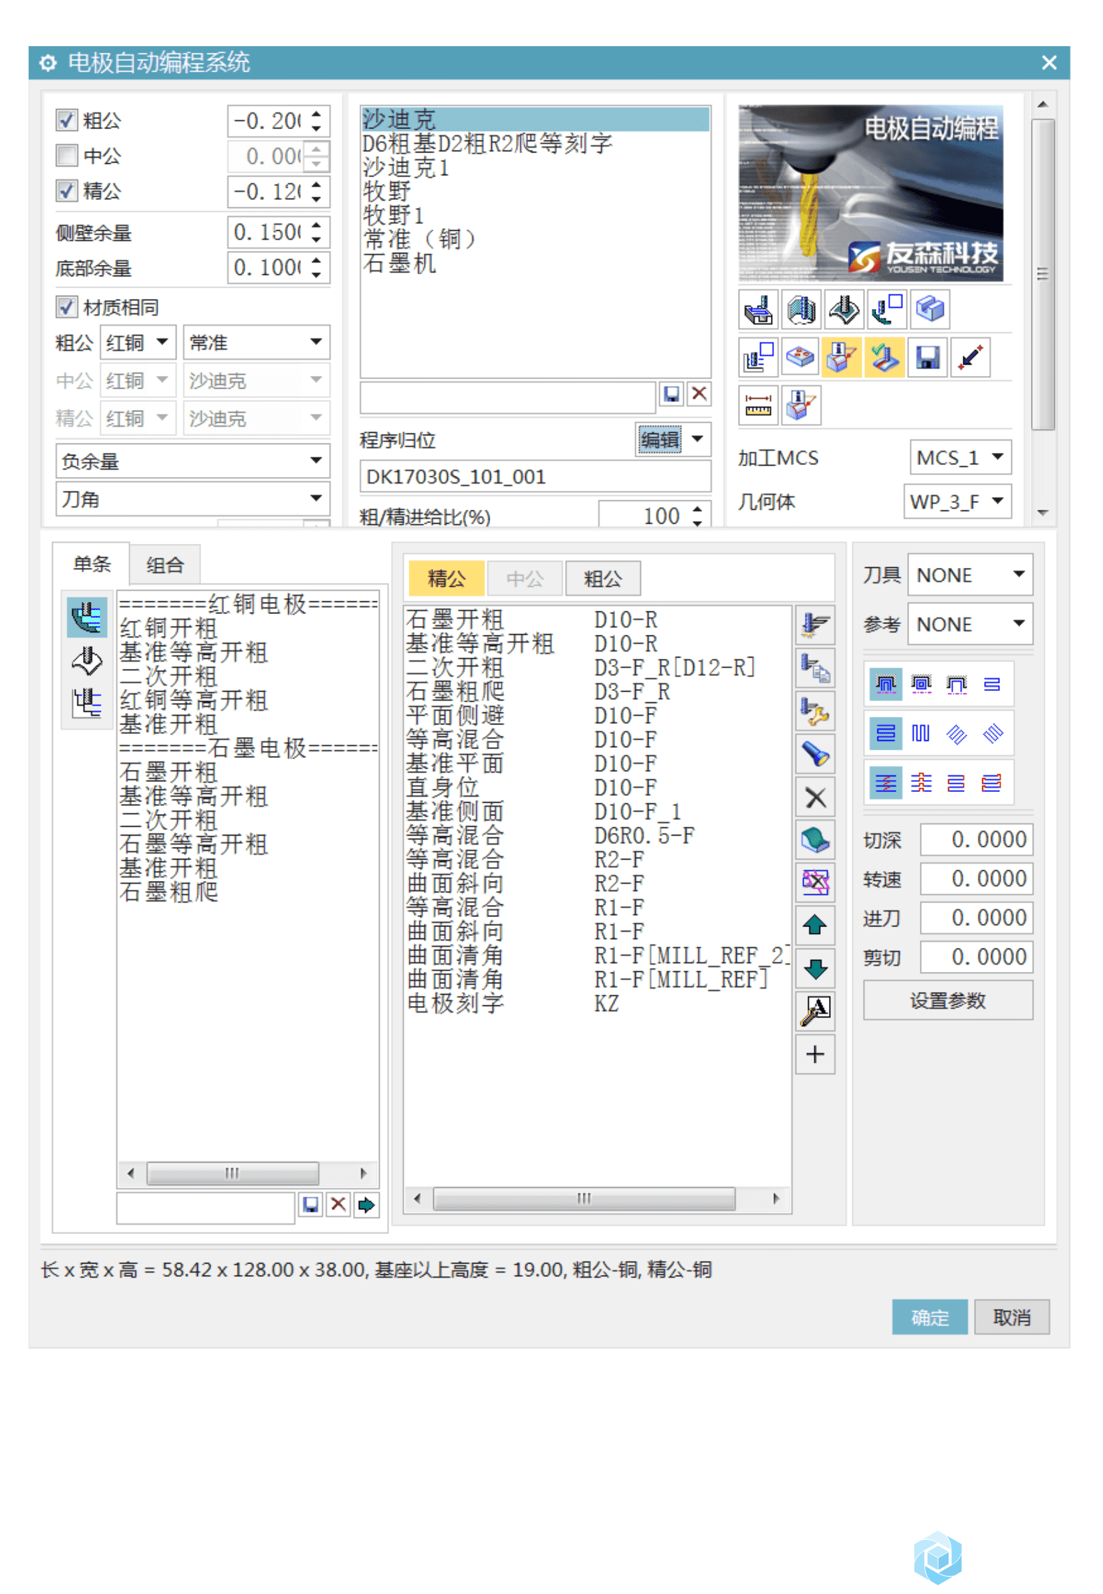1103x1594 pixels.
Task: Open the 刀具 NONE dropdown
Action: (971, 575)
